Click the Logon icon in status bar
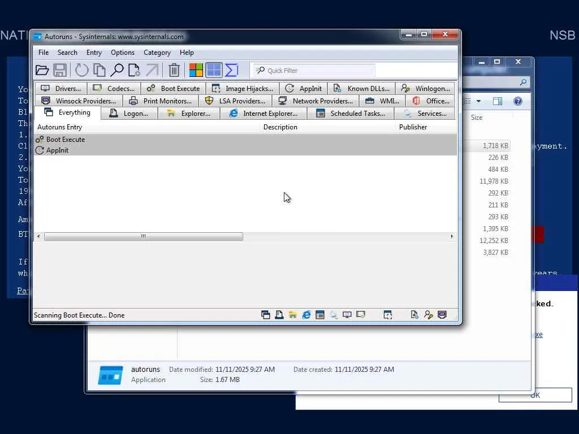Screen dimensions: 579x434 coord(279,315)
